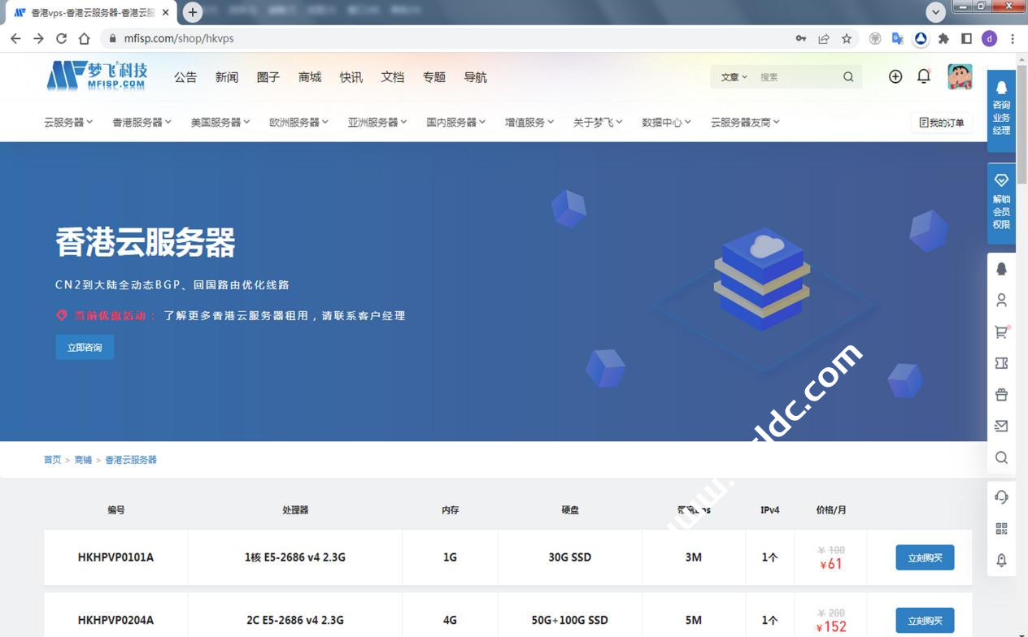Expand the 文章 search category dropdown
The image size is (1028, 637).
click(x=730, y=76)
